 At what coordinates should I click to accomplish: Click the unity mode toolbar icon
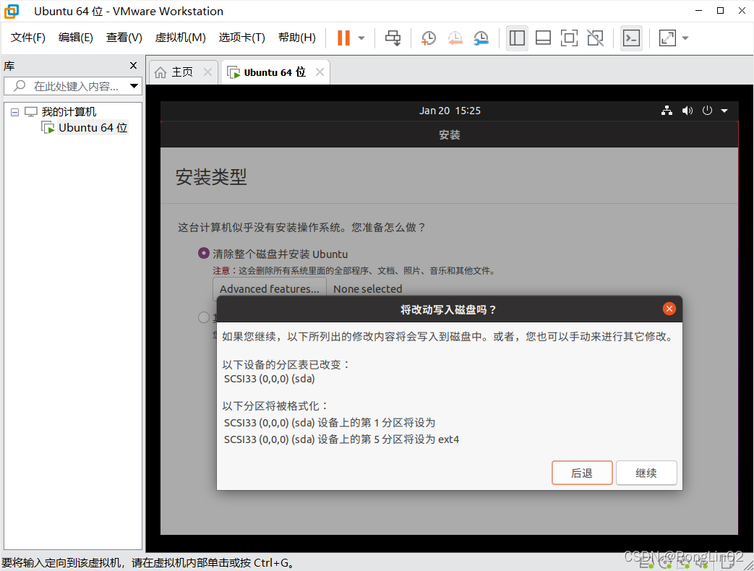pos(595,38)
